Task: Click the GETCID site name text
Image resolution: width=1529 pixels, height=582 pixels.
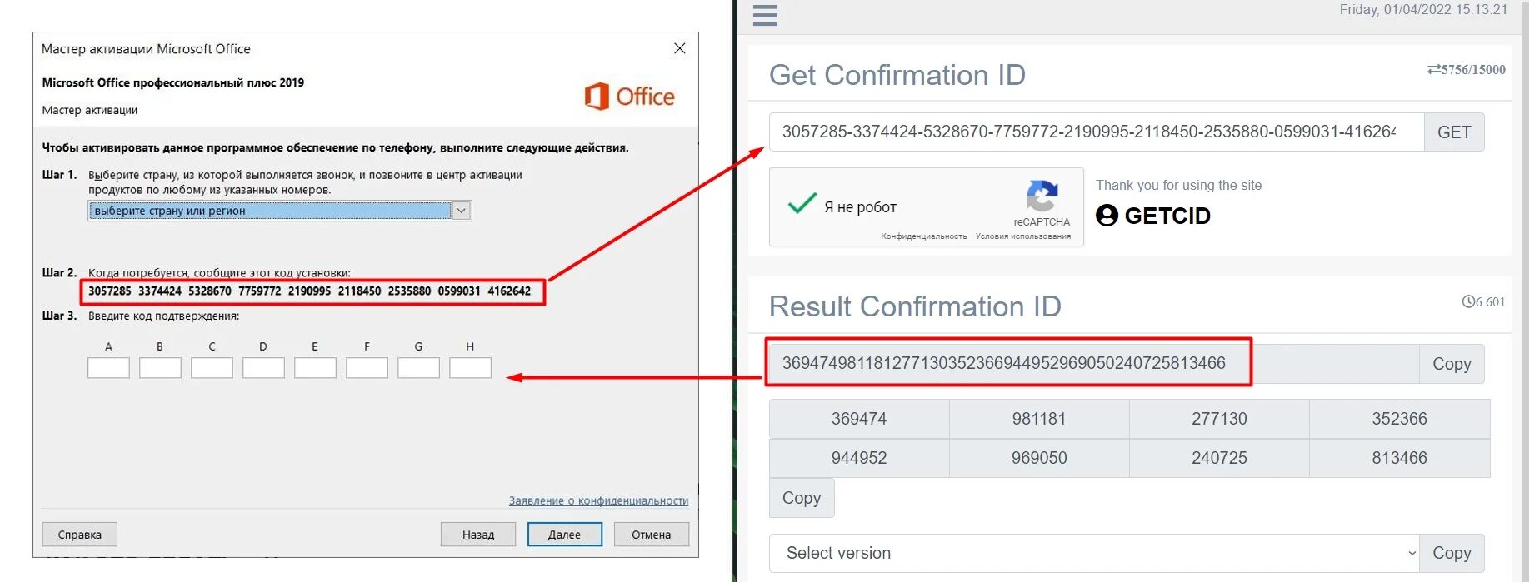Action: point(1167,216)
